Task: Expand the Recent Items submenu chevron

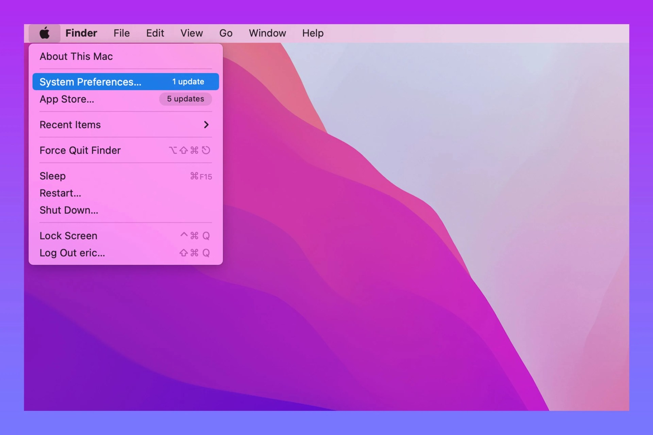Action: [206, 125]
